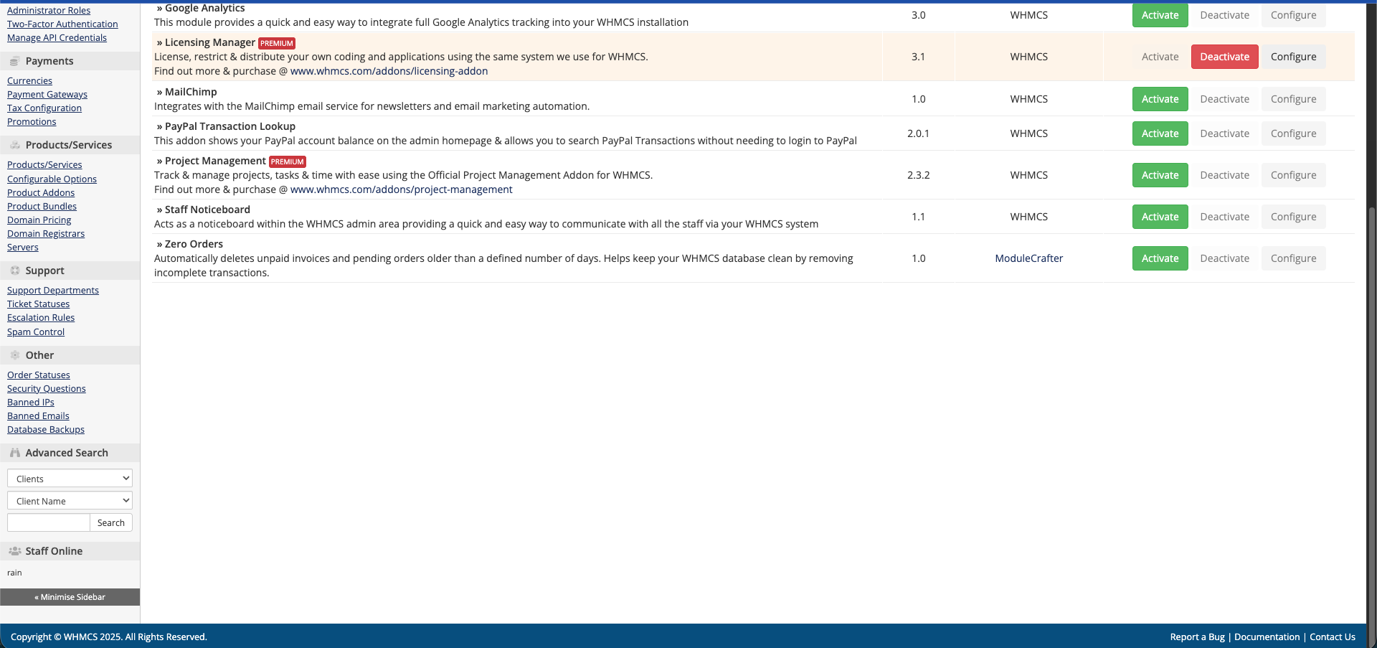
Task: Open Product Bundles
Action: (x=42, y=207)
